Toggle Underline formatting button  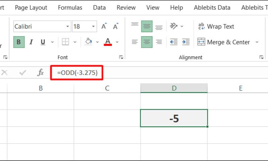pos(43,42)
